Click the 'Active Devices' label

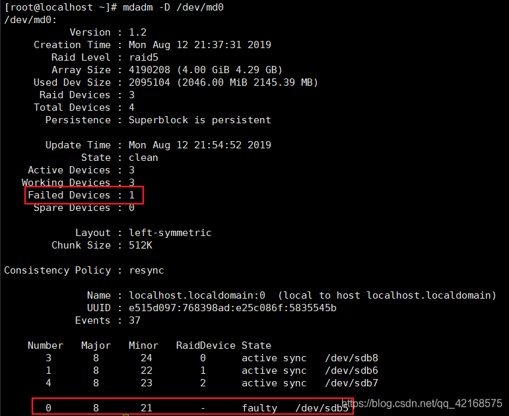tap(69, 170)
